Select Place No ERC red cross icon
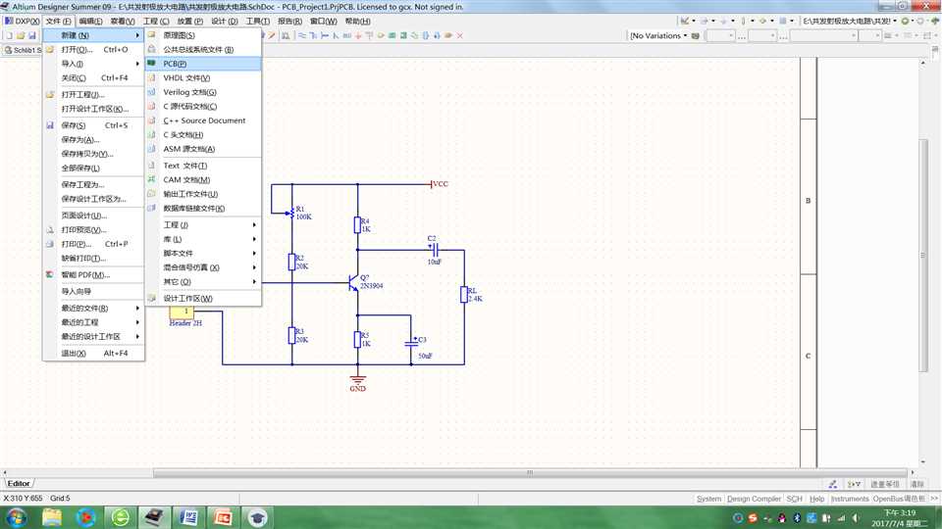 pos(459,36)
